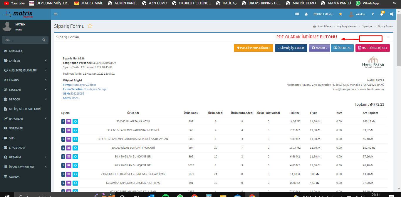This screenshot has height=197, width=401.
Task: Collapse the Sipariş Formu panel
Action: pyautogui.click(x=388, y=37)
